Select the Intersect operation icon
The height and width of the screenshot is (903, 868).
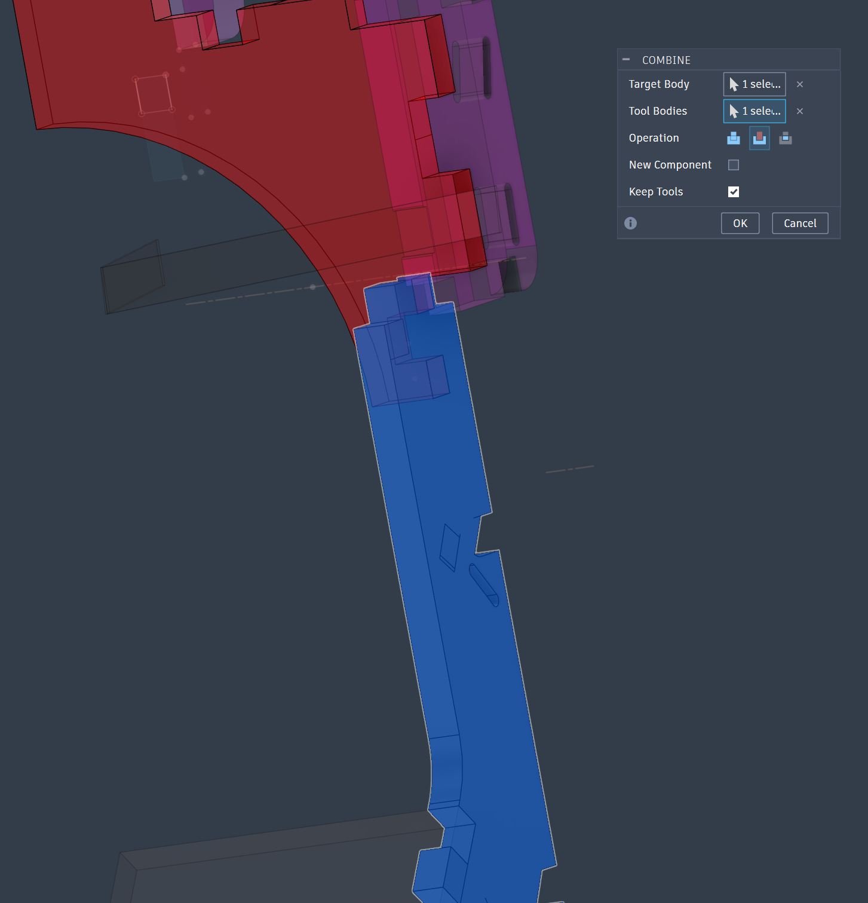pyautogui.click(x=786, y=138)
